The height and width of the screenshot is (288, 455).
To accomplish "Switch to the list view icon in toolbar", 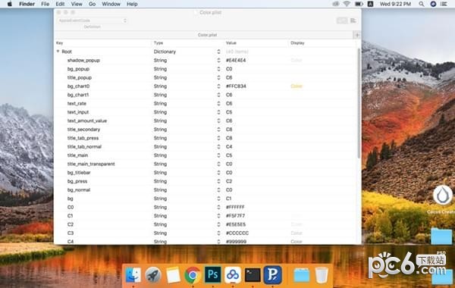I will pos(353,20).
